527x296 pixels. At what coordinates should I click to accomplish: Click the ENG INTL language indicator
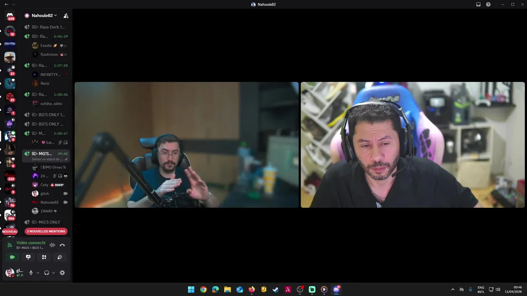[481, 289]
